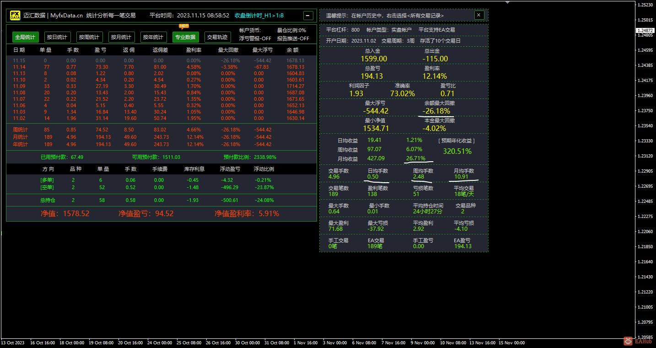Click the 总入金 value 1599.00
Screen dimensions: 656x348
pos(374,59)
